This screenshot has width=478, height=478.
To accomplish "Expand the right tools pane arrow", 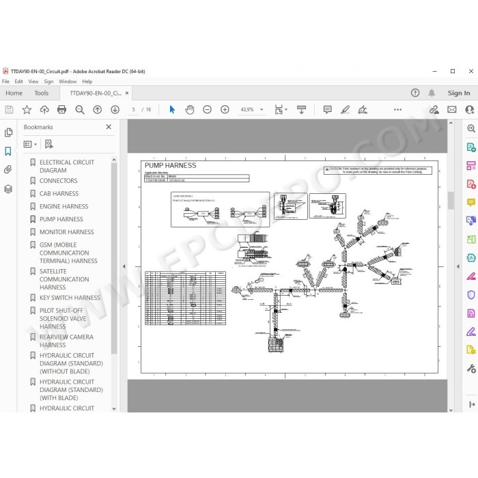I will pos(458,266).
